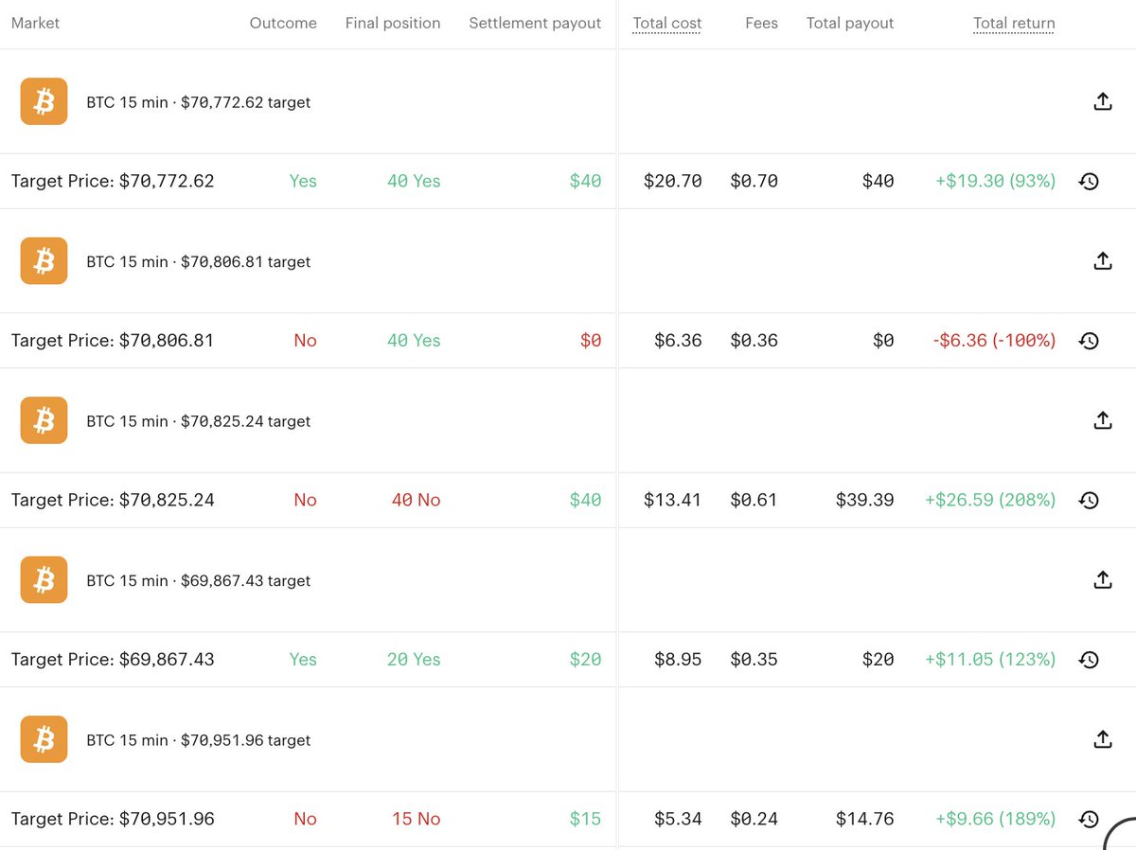Open the BTC 15 min $70,806.81 target link
1136x850 pixels.
tap(199, 261)
